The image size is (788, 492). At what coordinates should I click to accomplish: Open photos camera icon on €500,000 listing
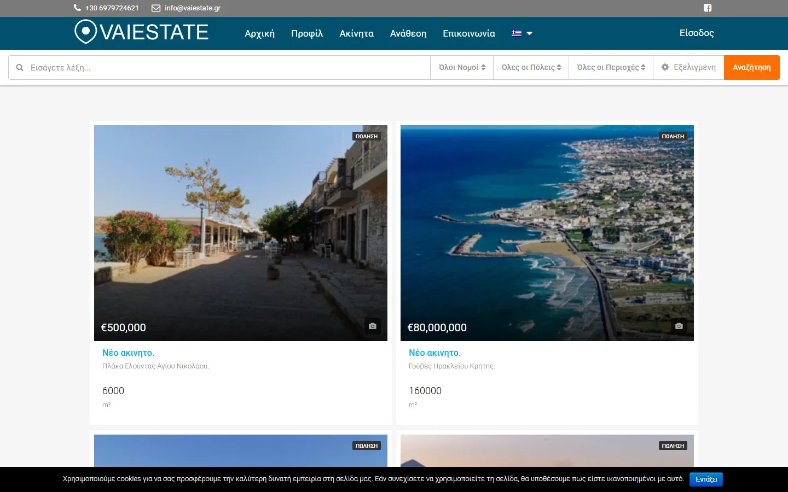pyautogui.click(x=373, y=326)
